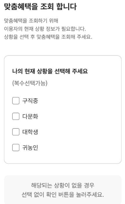Tick the 다문화 checkbox
Viewport: 125px width, 204px height.
point(16,116)
